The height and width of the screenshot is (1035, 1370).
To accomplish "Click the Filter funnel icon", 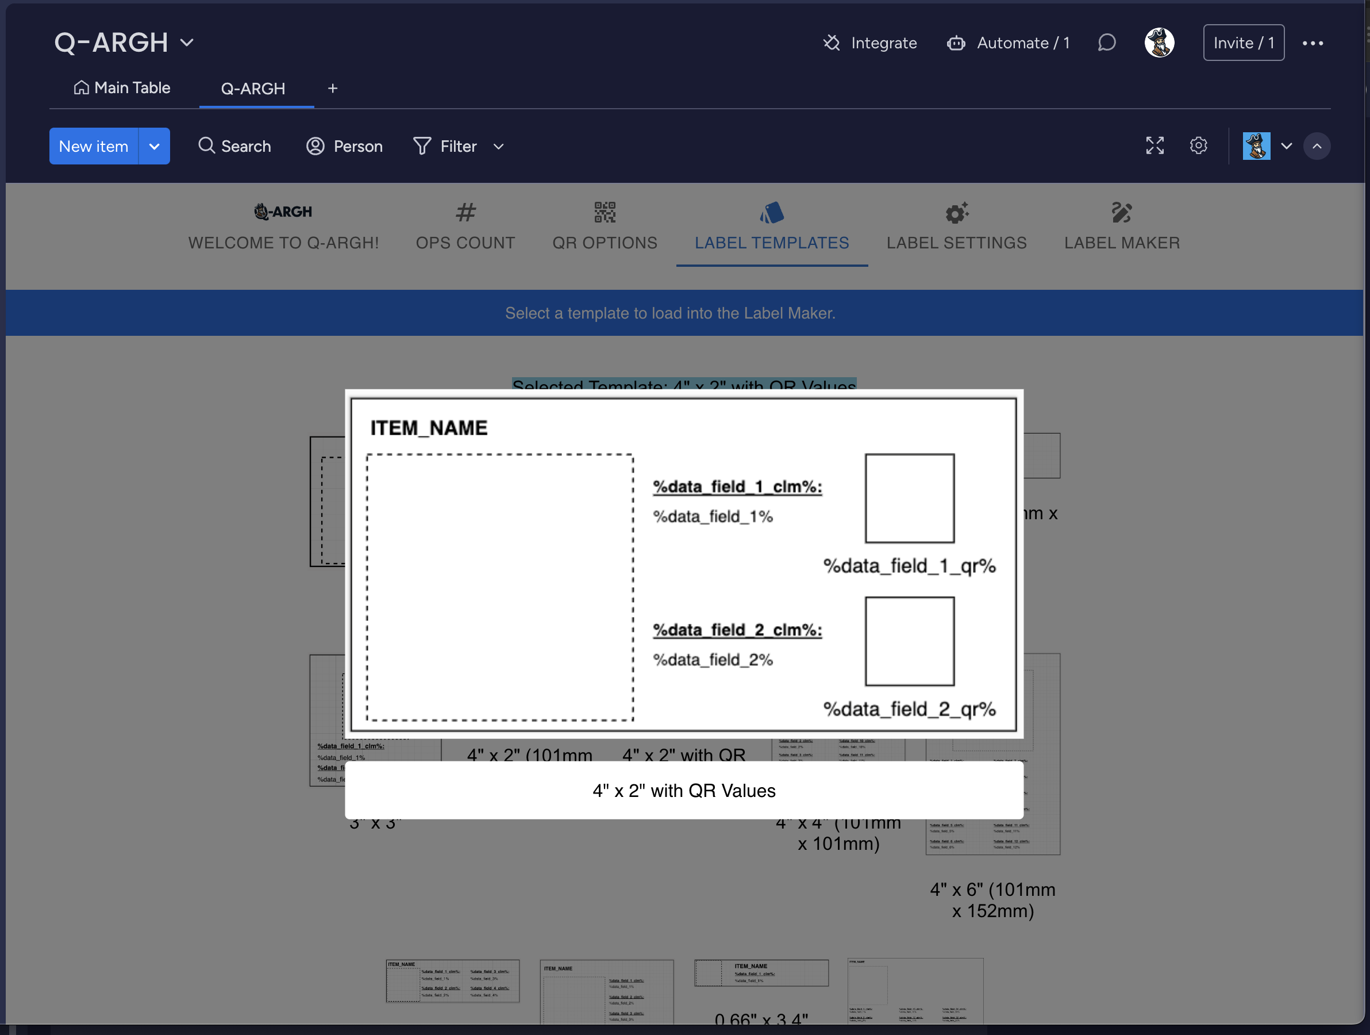I will pyautogui.click(x=422, y=145).
